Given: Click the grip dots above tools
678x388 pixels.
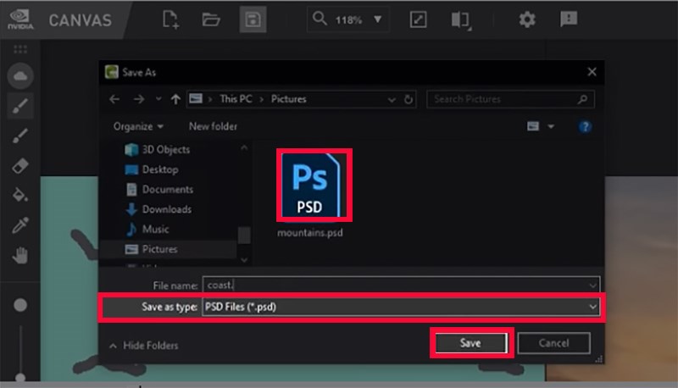Looking at the screenshot, I should (x=20, y=49).
